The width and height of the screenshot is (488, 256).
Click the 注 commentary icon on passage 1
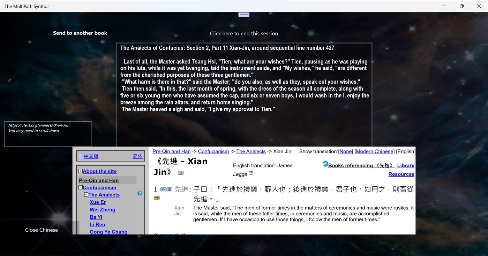tap(168, 189)
